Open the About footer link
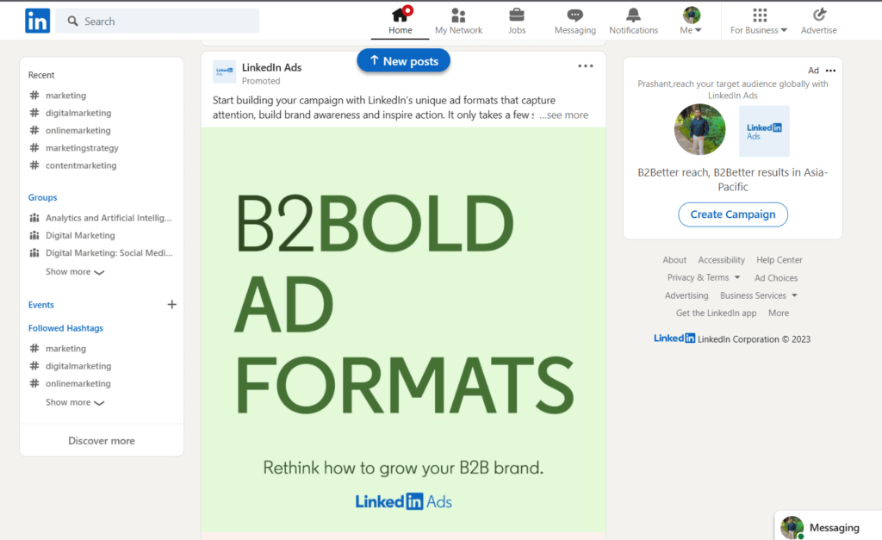882x540 pixels. 674,260
